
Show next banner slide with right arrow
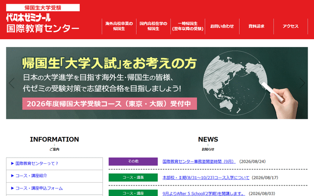(302, 83)
